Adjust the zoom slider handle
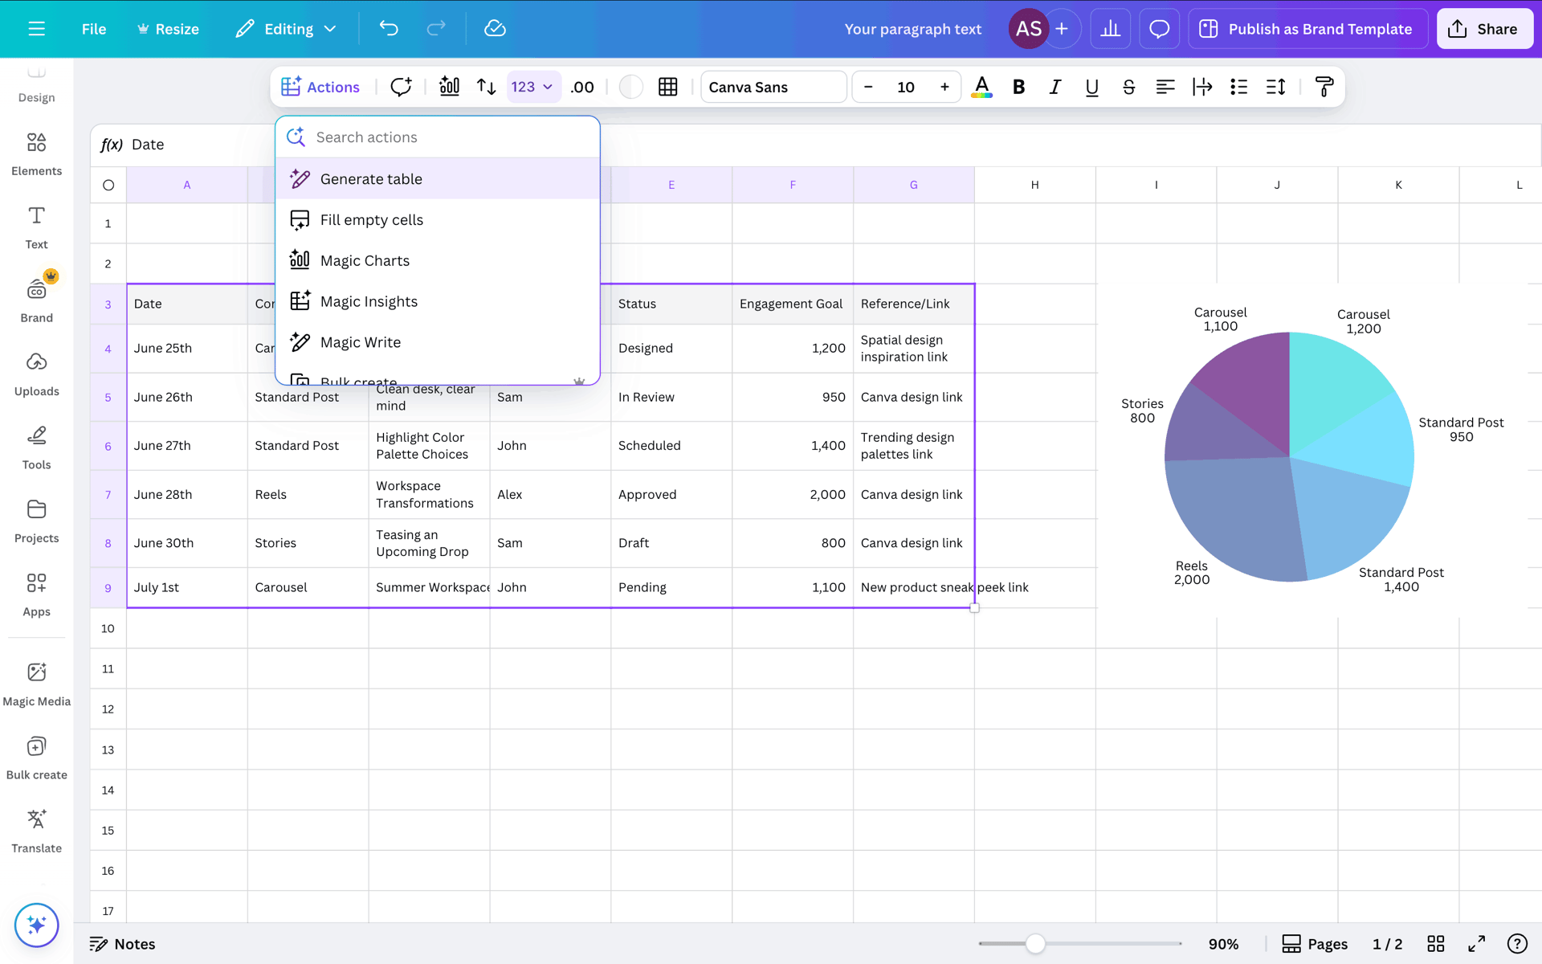Viewport: 1542px width, 964px height. [x=1035, y=944]
